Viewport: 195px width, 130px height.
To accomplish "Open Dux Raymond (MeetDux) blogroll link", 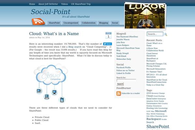I will click(x=127, y=37).
